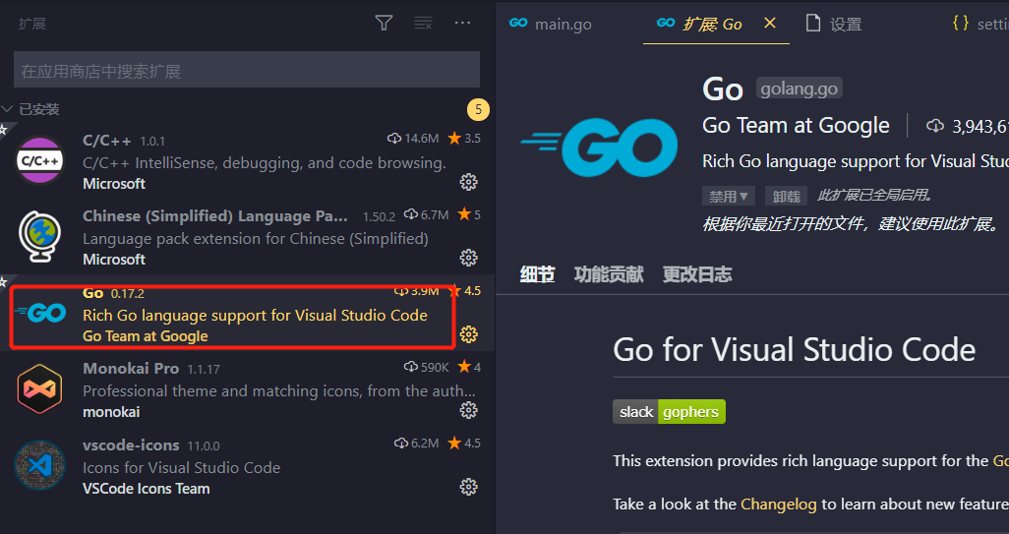Open the Go extension manage gear

pos(468,334)
